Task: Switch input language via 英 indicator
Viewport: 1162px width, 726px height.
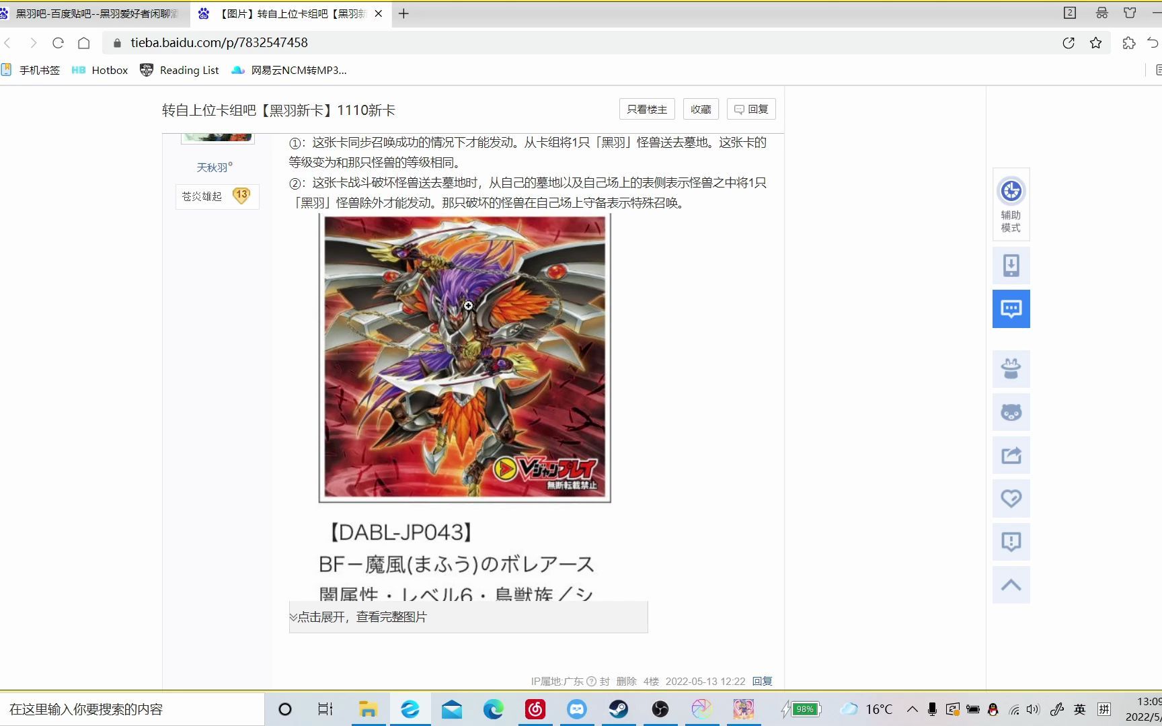Action: (1080, 709)
